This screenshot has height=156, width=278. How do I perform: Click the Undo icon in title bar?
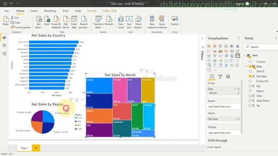tap(11, 3)
